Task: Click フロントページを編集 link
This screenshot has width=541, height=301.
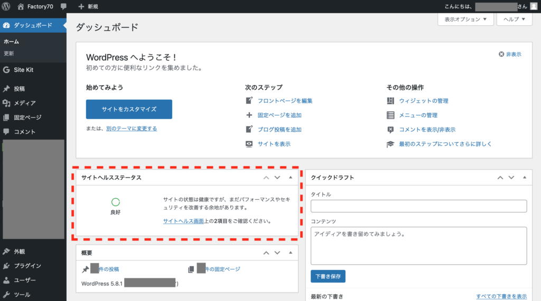Action: (285, 101)
